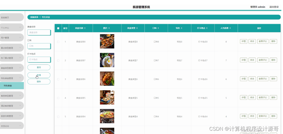Sort by 口味 column arrows
The width and height of the screenshot is (283, 134).
coord(158,28)
